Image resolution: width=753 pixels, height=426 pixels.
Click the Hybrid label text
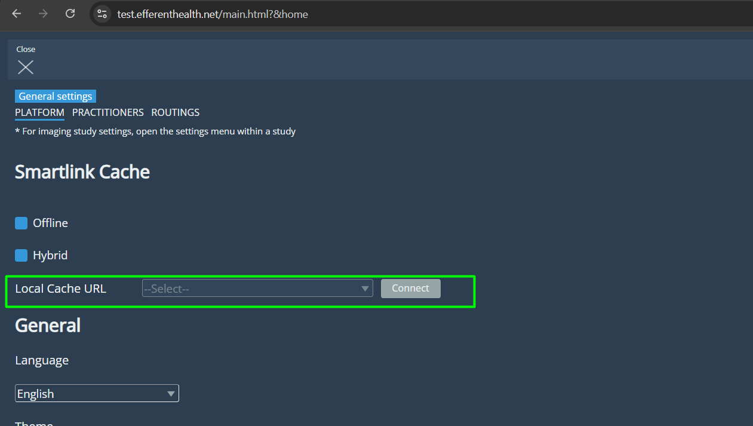click(50, 256)
